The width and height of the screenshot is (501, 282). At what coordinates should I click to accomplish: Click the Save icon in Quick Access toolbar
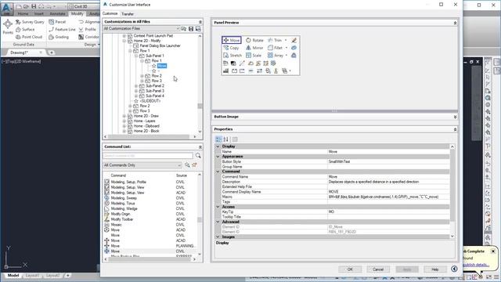point(34,6)
